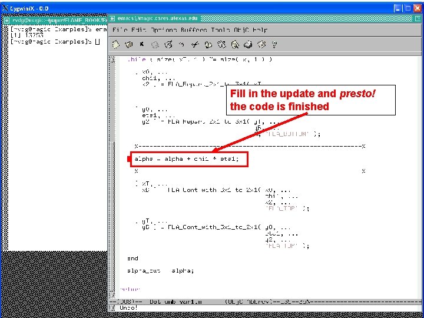This screenshot has height=318, width=424.
Task: Click the Cygwin/X main title bar
Action: (212, 8)
